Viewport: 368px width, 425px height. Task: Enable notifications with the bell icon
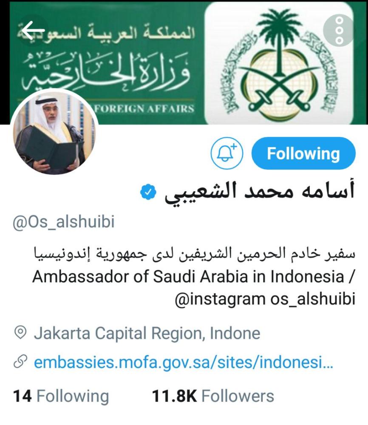pyautogui.click(x=227, y=153)
